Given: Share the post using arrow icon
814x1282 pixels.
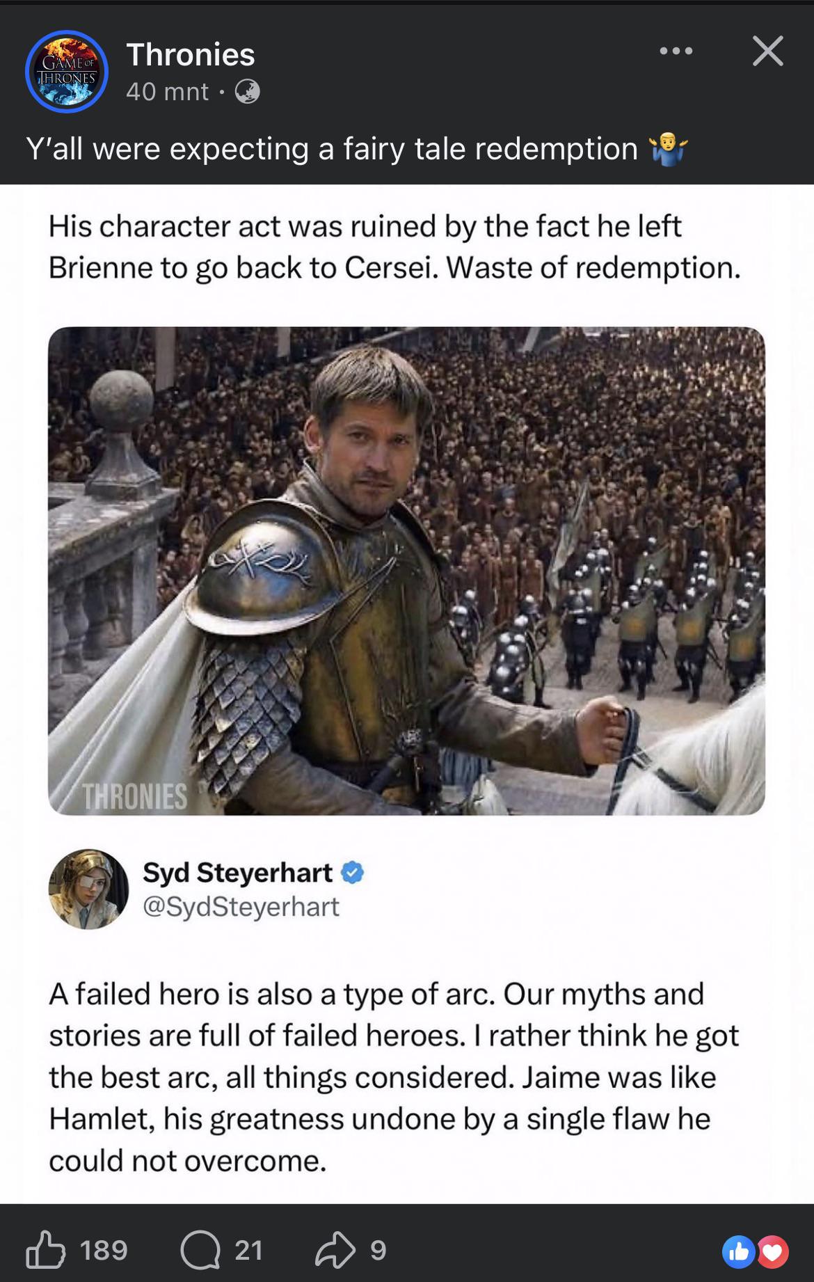Looking at the screenshot, I should 335,1251.
